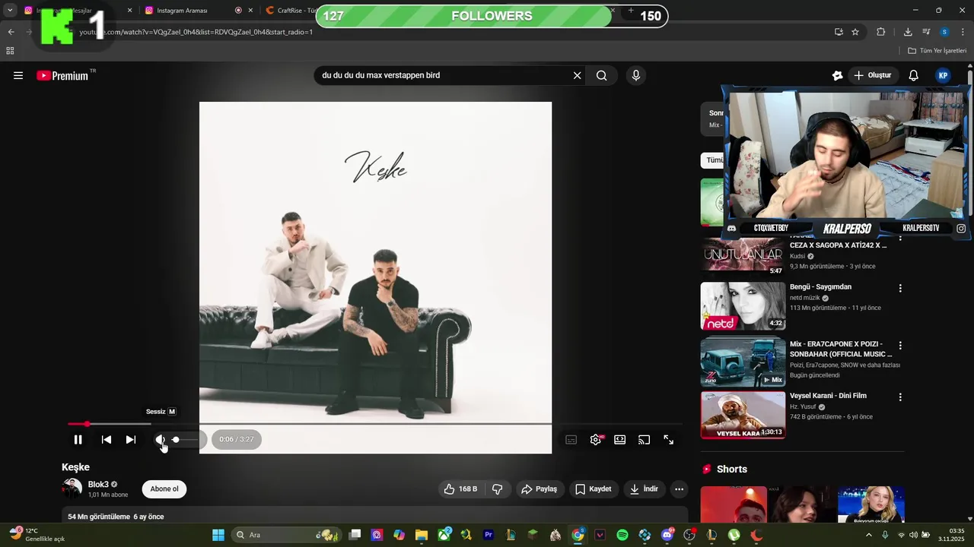Show hidden system tray icons
The image size is (974, 547).
pyautogui.click(x=869, y=535)
